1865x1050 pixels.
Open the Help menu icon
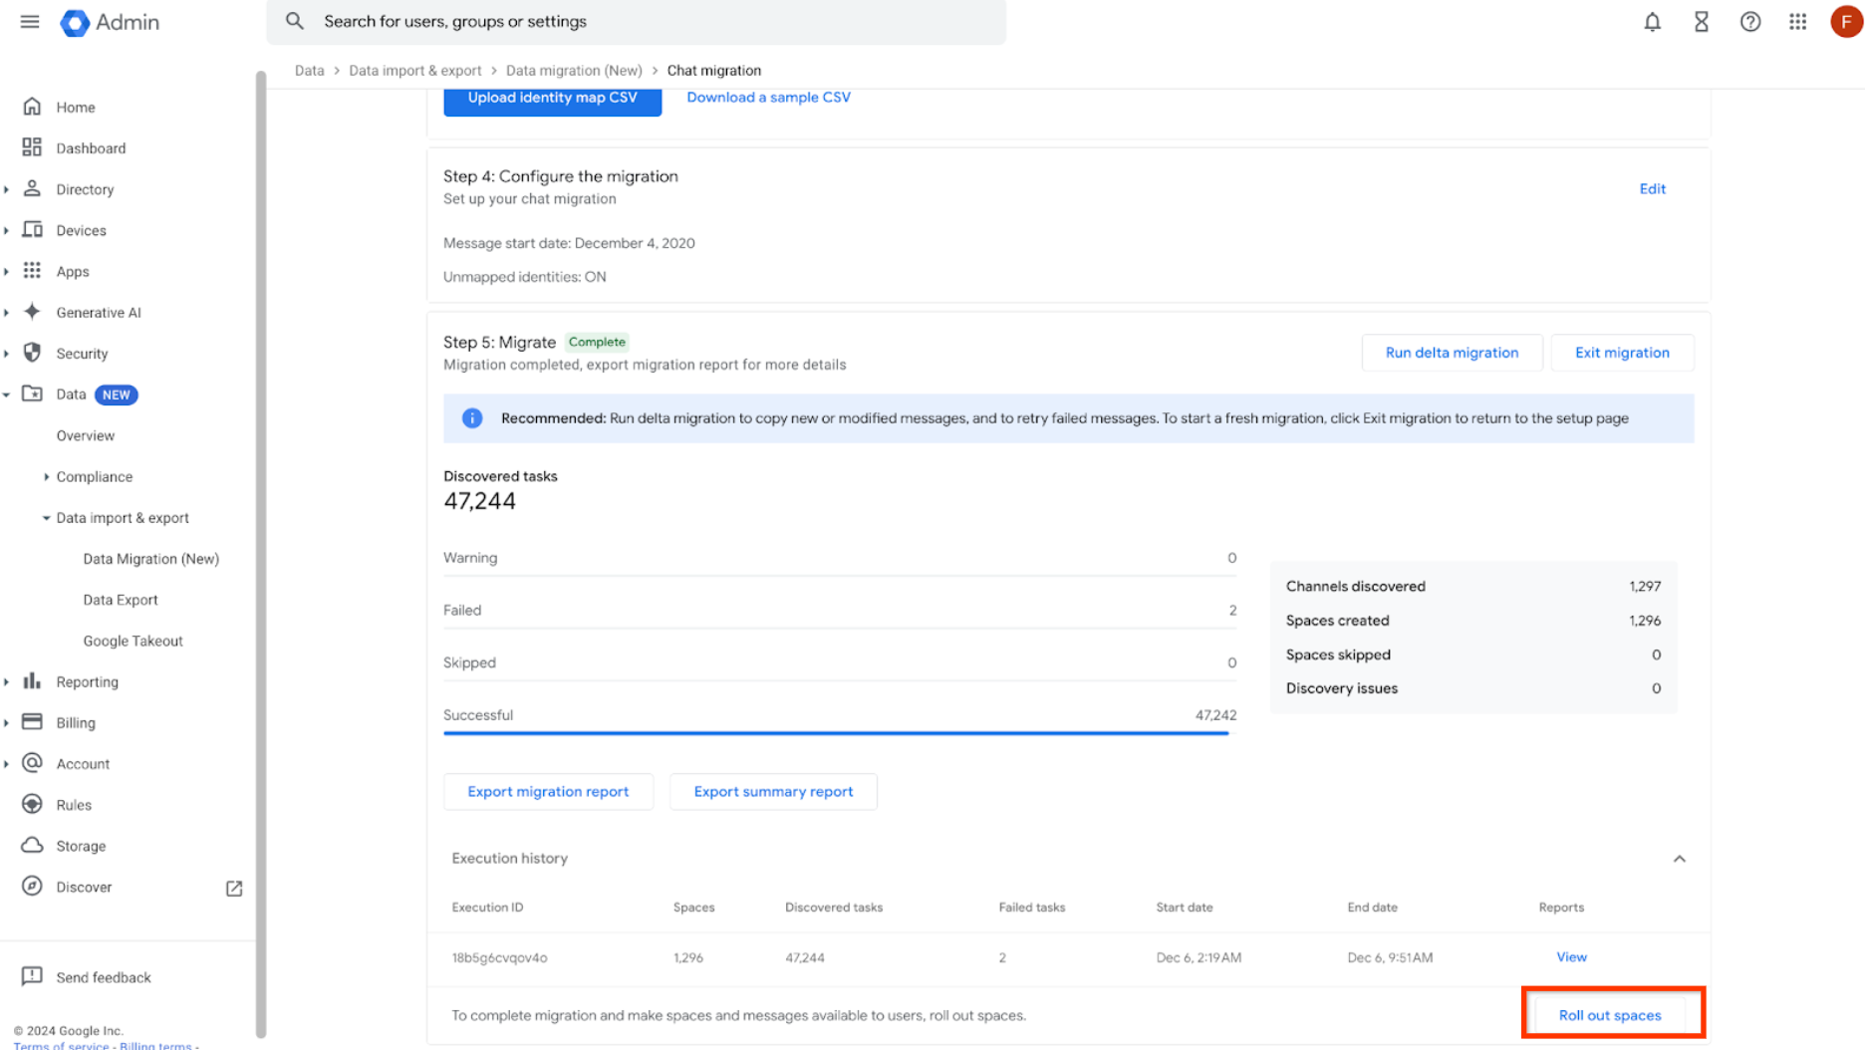1750,21
